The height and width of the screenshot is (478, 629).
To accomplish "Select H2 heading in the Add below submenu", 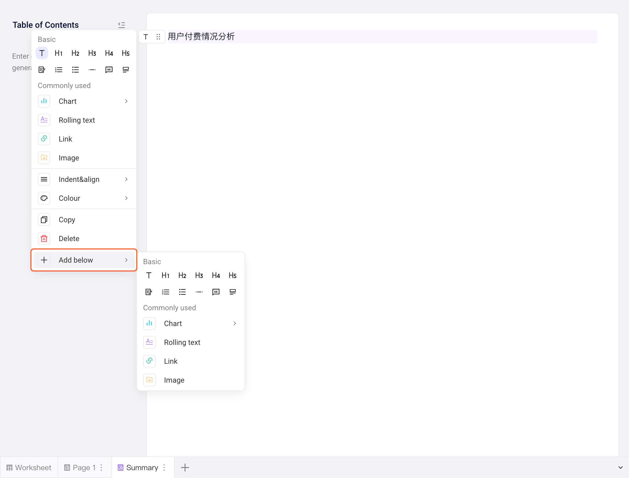I will coord(182,275).
